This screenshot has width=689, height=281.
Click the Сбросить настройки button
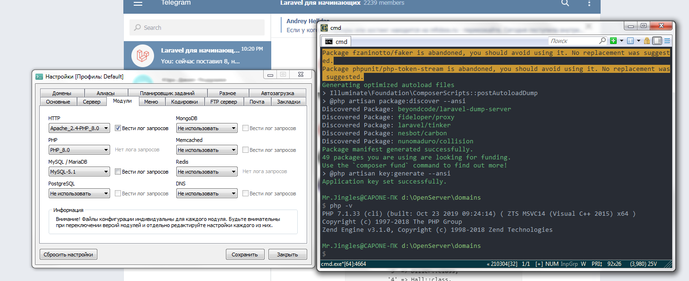coord(69,255)
